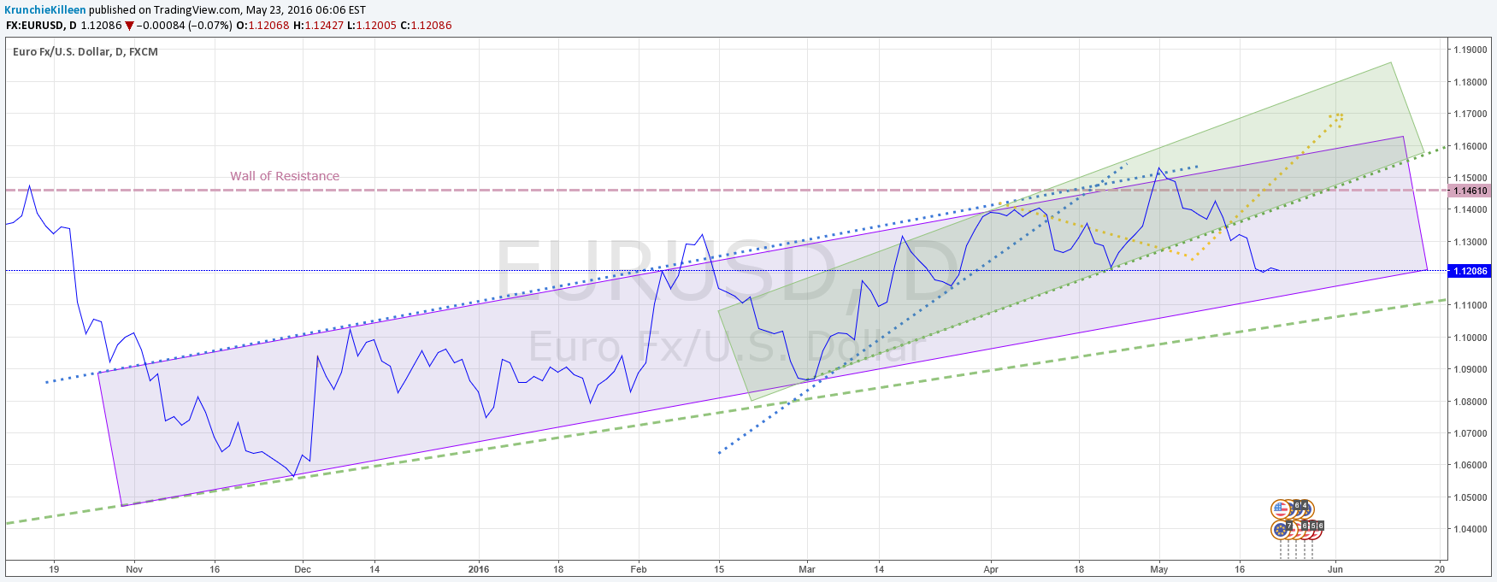Click the red down-triangle change indicator

coord(129,26)
